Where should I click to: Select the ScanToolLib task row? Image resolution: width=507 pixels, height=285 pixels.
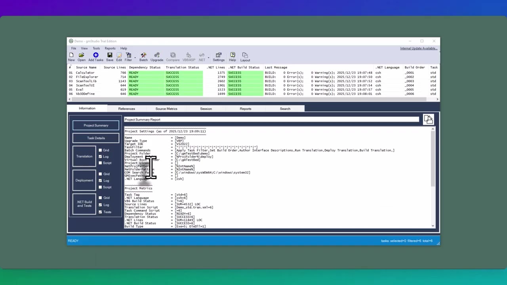pyautogui.click(x=253, y=81)
